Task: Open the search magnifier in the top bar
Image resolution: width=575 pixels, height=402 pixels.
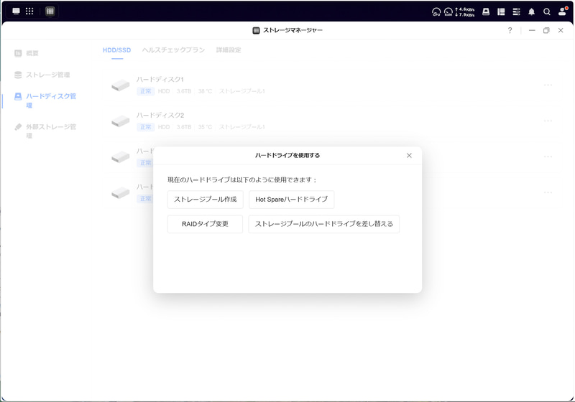Action: point(547,11)
